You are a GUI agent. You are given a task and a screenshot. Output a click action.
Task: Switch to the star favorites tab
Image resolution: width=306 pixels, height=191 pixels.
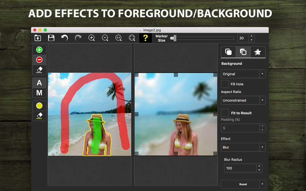tap(258, 52)
